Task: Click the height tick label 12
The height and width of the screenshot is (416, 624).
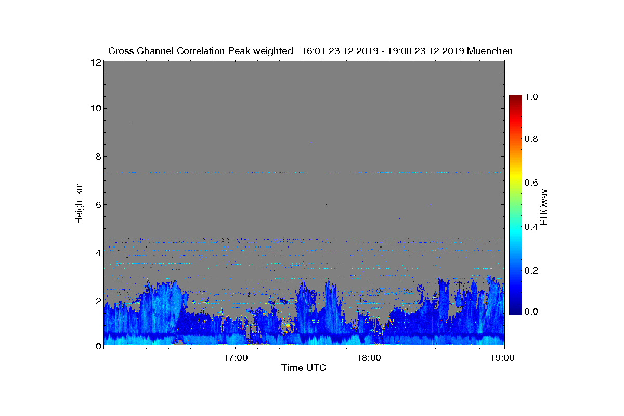Action: pyautogui.click(x=95, y=62)
